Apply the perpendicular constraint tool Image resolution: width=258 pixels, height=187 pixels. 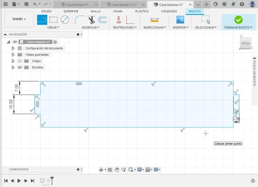coord(130,20)
